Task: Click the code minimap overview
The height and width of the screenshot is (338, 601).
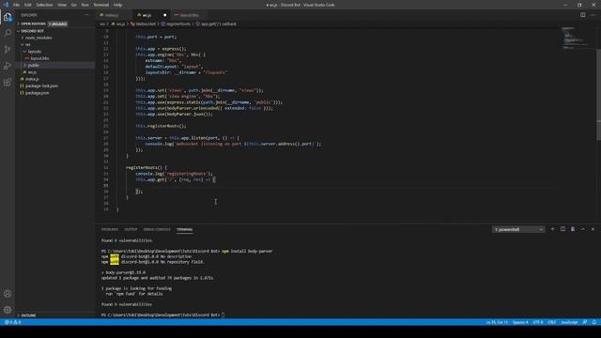Action: click(577, 38)
